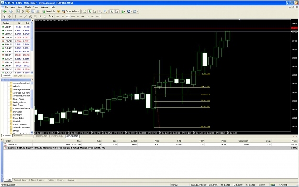Click the New Order button
This screenshot has height=187, width=299.
(49, 11)
